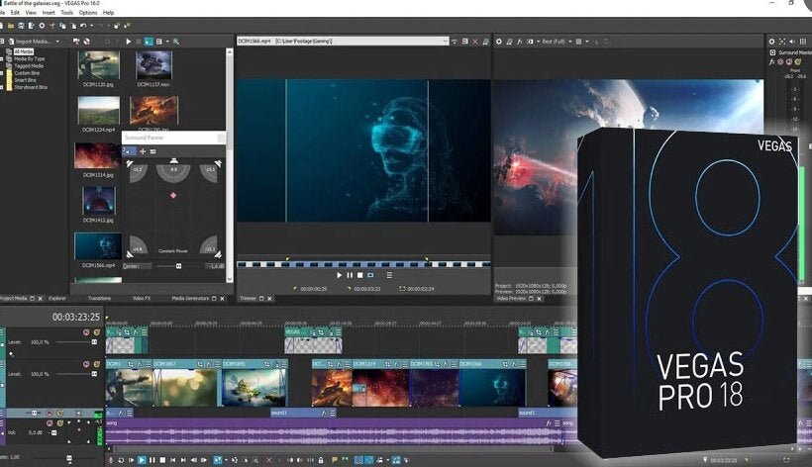Image resolution: width=812 pixels, height=467 pixels.
Task: Open the Edit menu
Action: (15, 13)
